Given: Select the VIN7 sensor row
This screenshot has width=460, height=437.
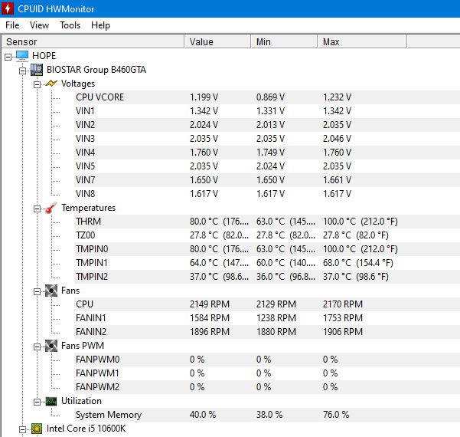Looking at the screenshot, I should (267, 180).
